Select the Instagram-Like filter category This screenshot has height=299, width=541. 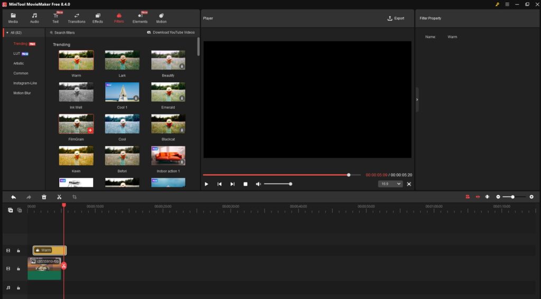pyautogui.click(x=24, y=83)
